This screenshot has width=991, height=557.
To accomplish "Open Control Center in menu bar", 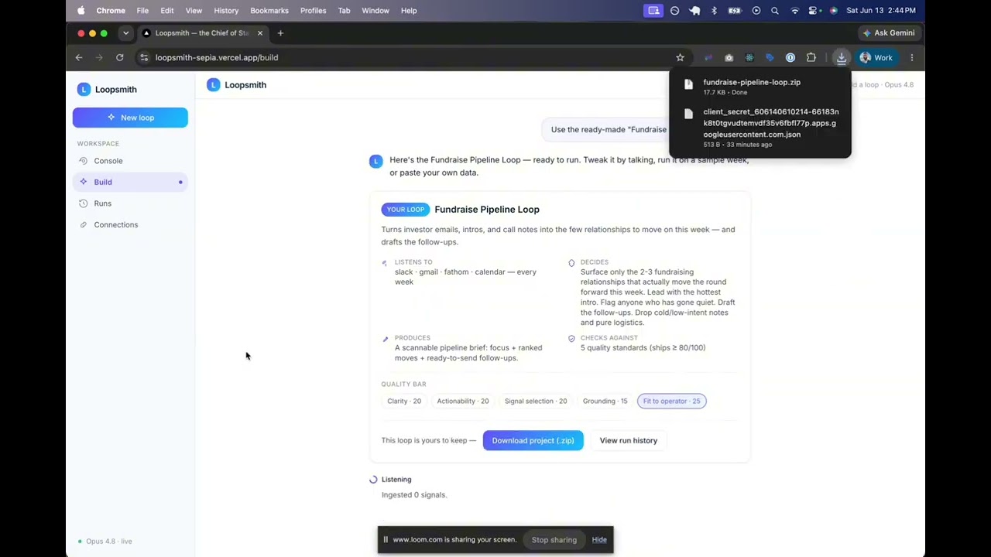I will point(814,11).
